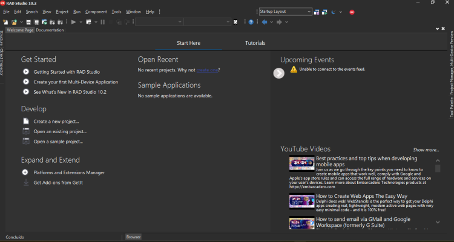454x242 pixels.
Task: Click the Upcoming Events next arrow circle
Action: (279, 73)
